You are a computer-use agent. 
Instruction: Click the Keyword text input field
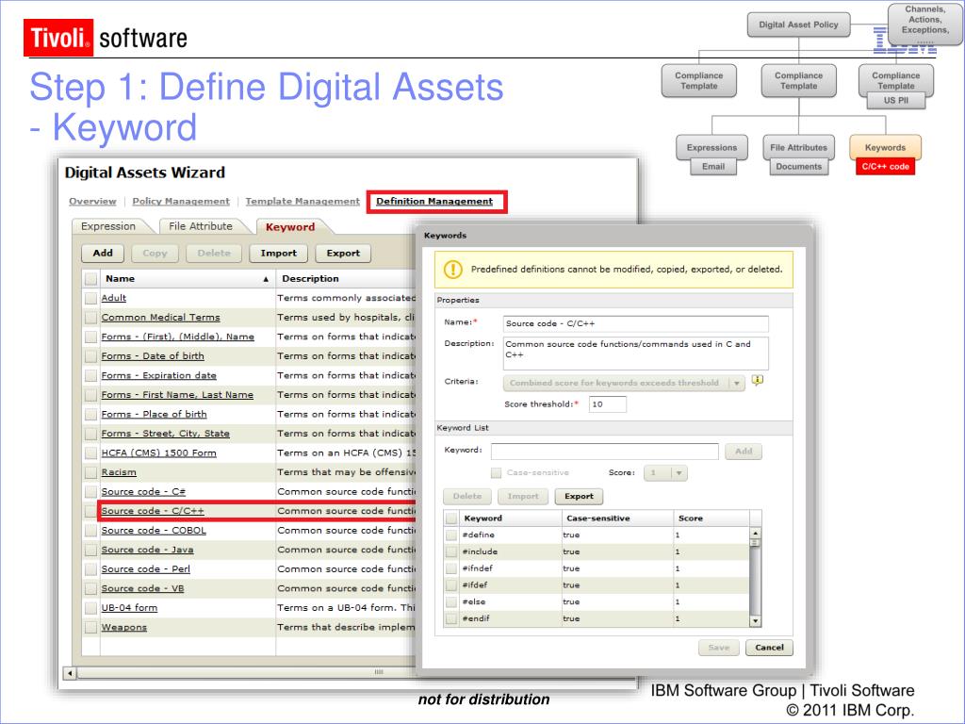[604, 452]
